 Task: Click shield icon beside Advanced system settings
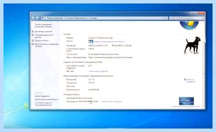(33, 44)
